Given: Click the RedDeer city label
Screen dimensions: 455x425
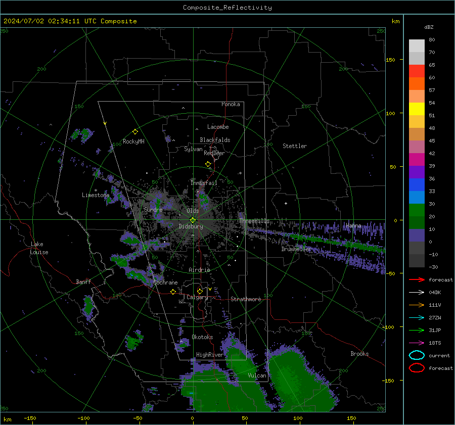Looking at the screenshot, I should 214,153.
